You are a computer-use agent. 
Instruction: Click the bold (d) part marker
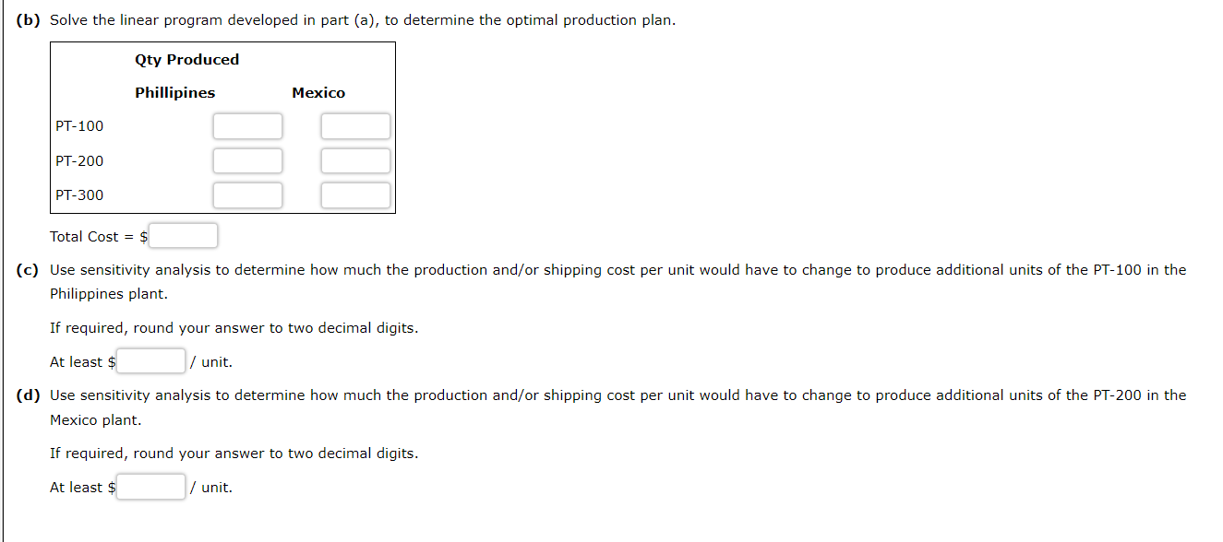pos(28,395)
